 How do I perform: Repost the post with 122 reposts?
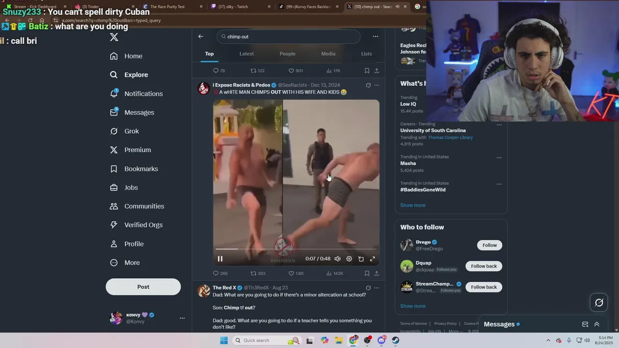point(257,71)
